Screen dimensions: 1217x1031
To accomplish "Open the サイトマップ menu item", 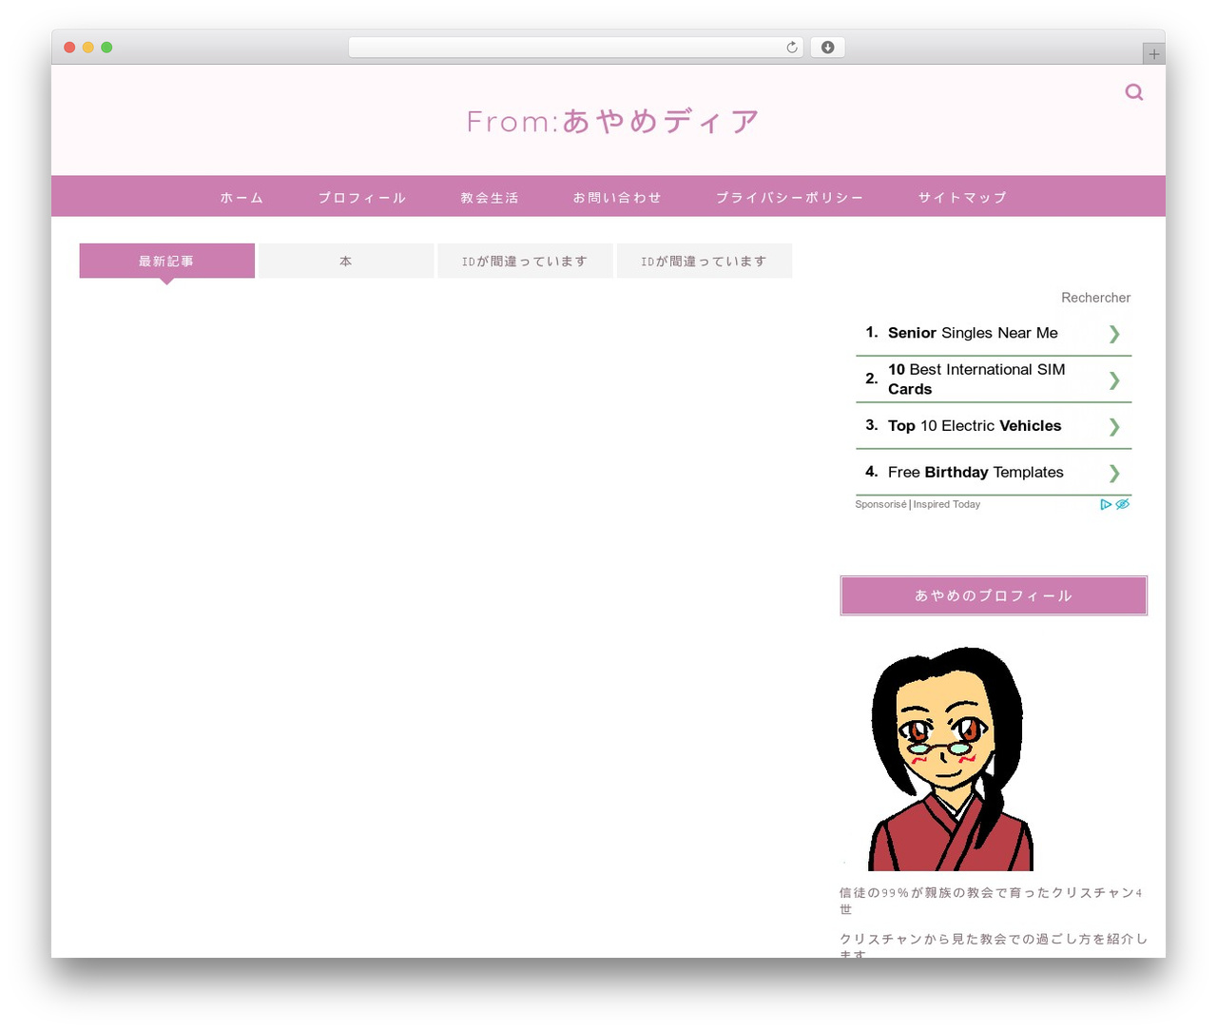I will pyautogui.click(x=962, y=198).
